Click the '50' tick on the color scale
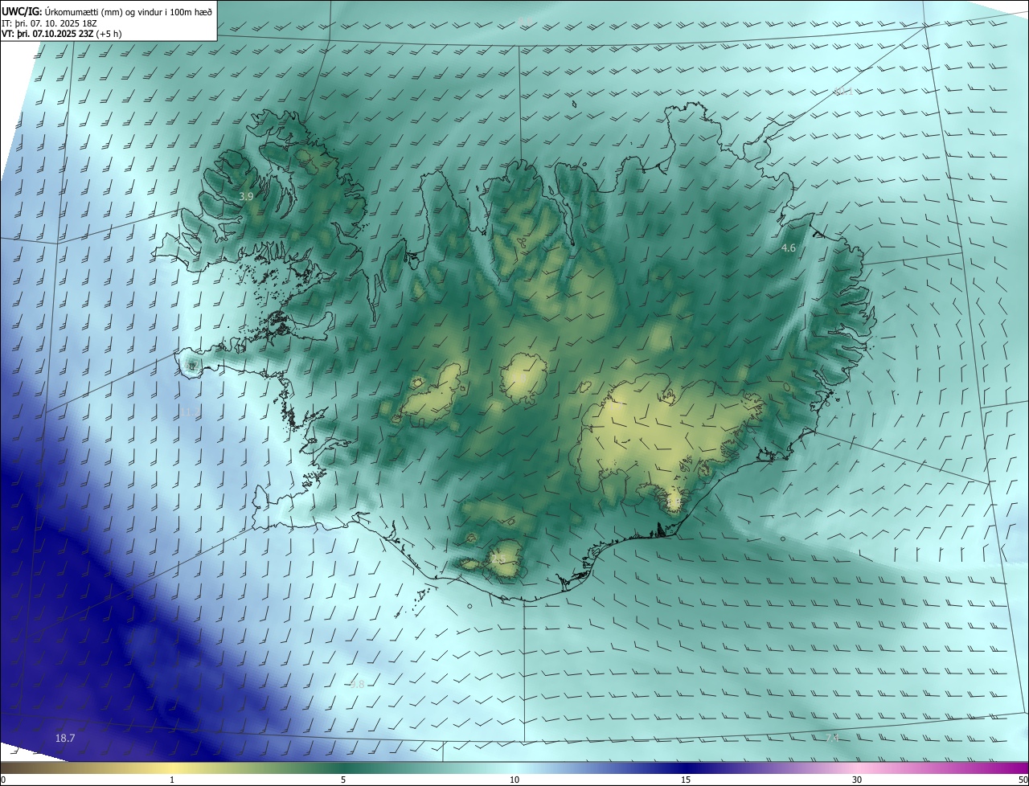Image resolution: width=1029 pixels, height=786 pixels. (x=1023, y=780)
